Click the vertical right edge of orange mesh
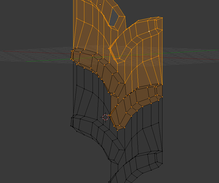This screenshot has width=219, height=183. (162, 51)
